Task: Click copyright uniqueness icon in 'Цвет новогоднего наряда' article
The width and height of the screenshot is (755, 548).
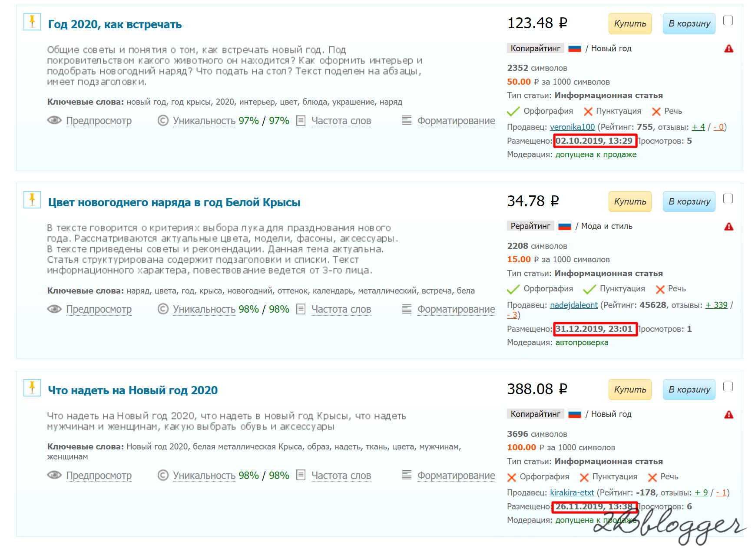Action: point(163,309)
